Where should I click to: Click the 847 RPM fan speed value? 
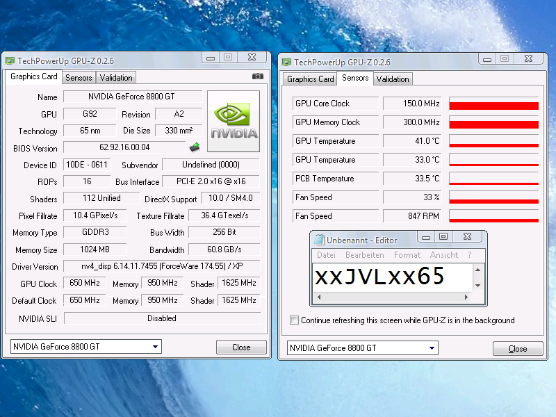click(412, 216)
